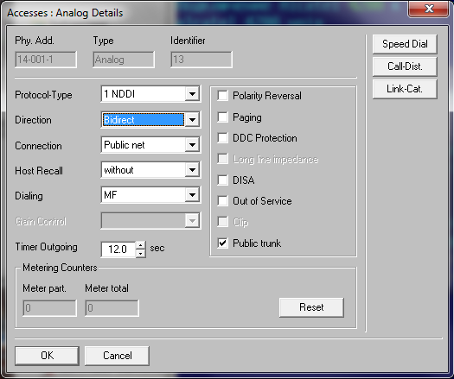
Task: Decrease Timer Outgoing with down arrow
Action: pos(140,253)
